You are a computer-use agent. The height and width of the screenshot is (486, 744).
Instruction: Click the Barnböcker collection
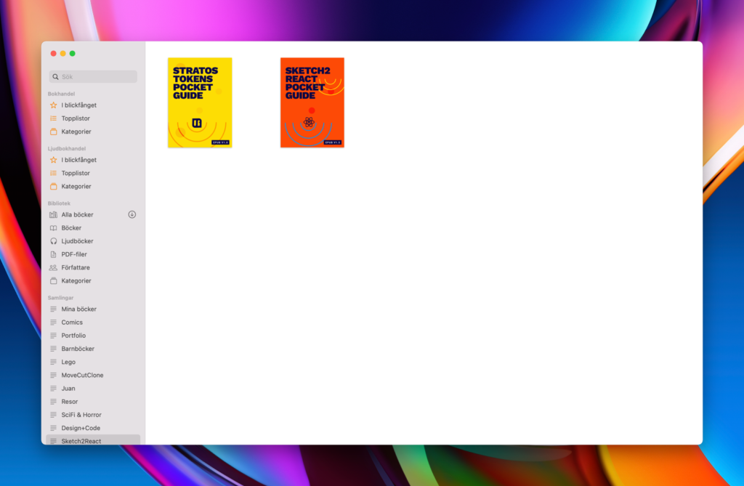point(78,349)
